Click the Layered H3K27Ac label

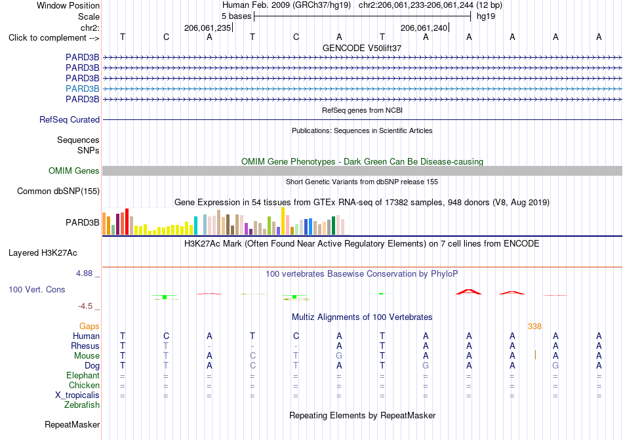point(43,253)
